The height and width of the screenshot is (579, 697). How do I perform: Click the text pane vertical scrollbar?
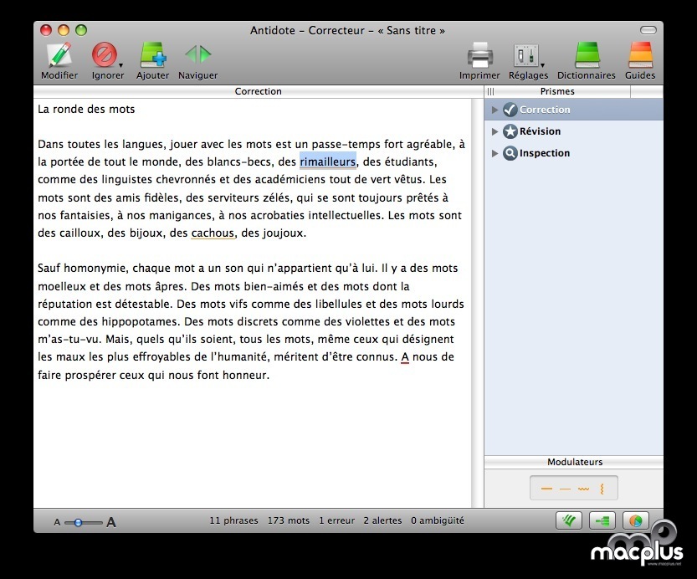478,303
